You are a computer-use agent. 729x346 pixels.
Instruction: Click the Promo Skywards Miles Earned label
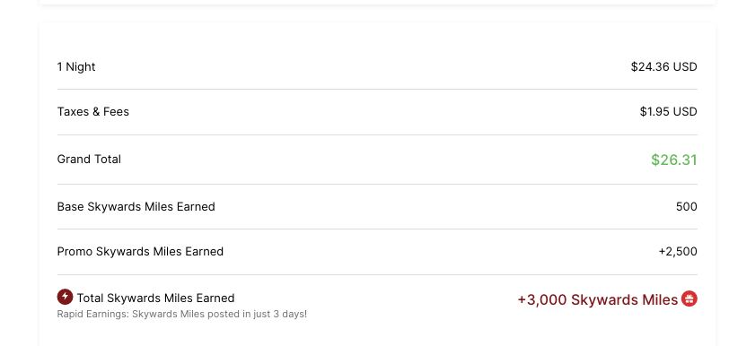pyautogui.click(x=140, y=252)
